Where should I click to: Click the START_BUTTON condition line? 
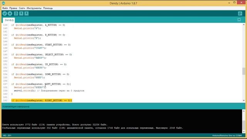41,45
